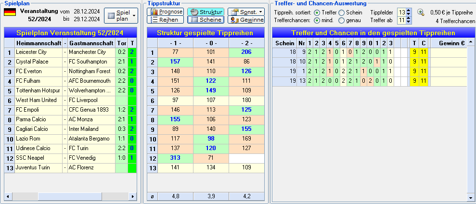The width and height of the screenshot is (476, 204).
Task: Select the FC Empoli row
Action: 70,110
